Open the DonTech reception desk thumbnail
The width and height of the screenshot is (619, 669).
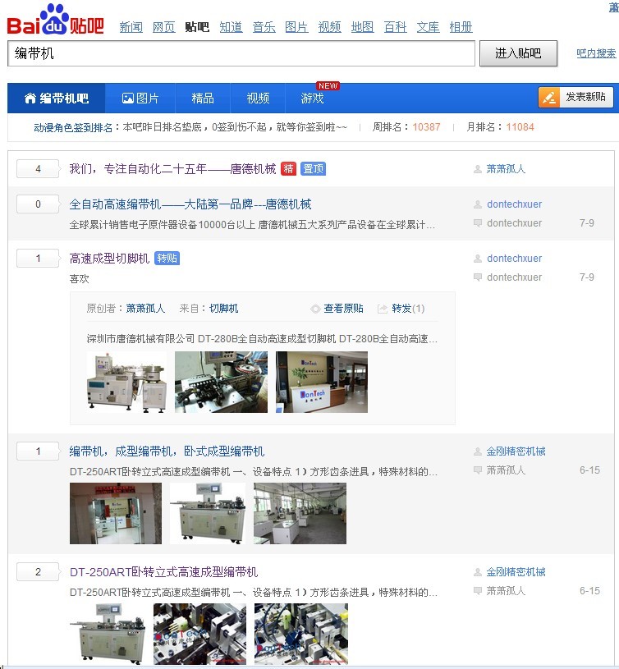pos(321,382)
